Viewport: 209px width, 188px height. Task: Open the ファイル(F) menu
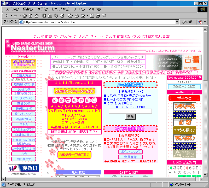click(12, 9)
